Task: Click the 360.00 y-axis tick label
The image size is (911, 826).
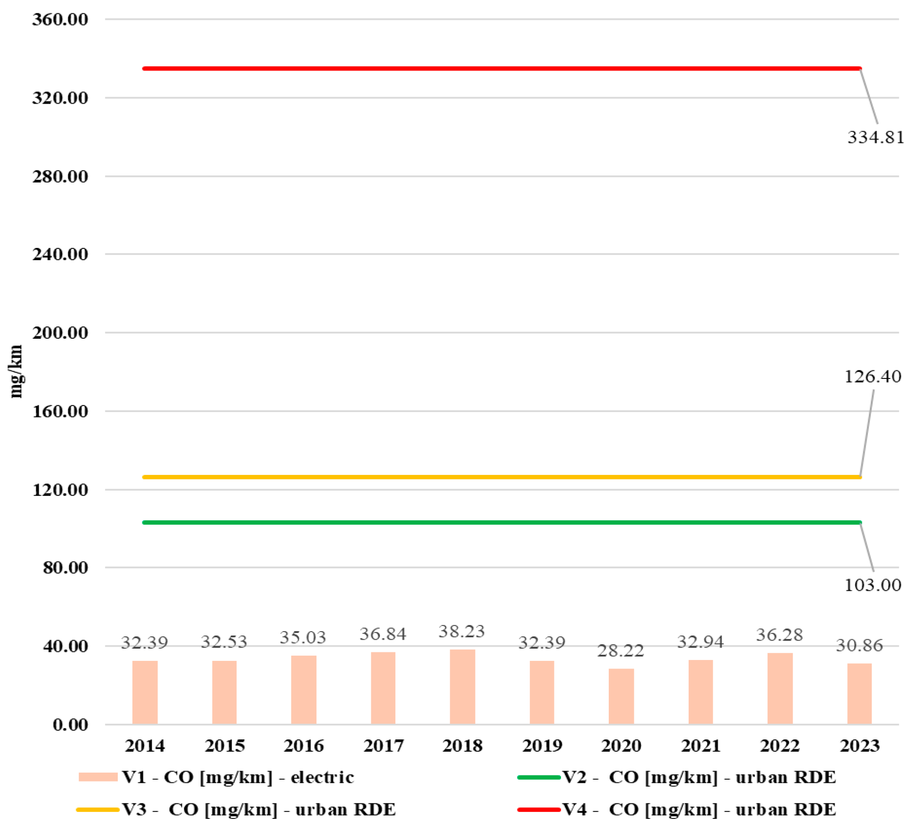Action: coord(60,19)
